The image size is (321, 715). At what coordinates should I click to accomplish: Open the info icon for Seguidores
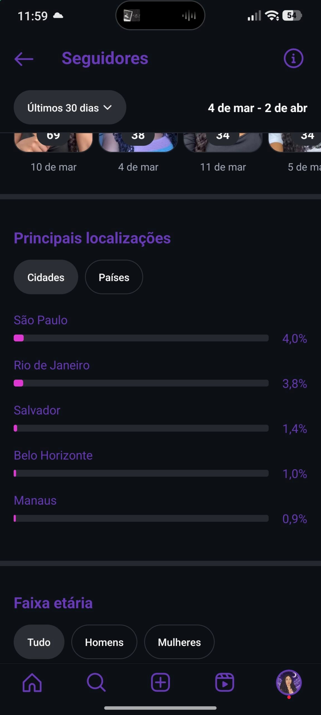pyautogui.click(x=293, y=59)
